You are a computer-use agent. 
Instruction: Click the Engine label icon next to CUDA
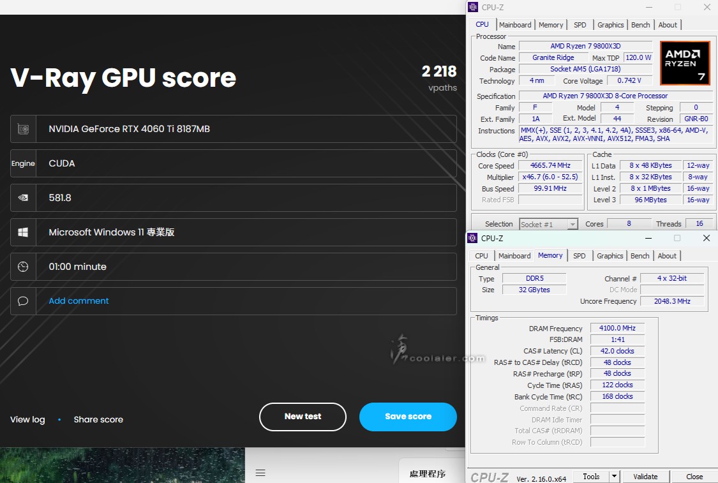tap(23, 163)
